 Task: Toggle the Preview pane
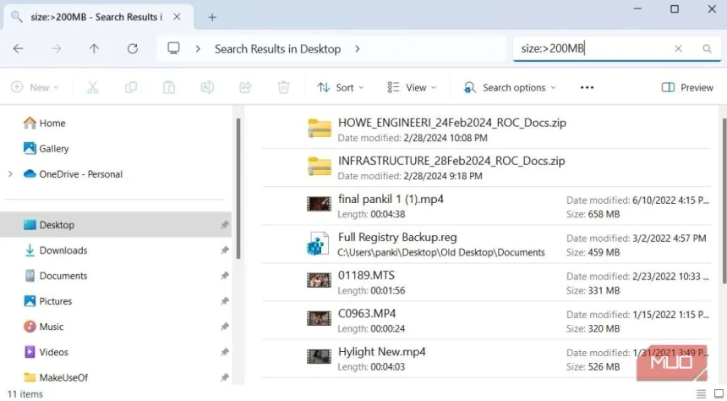687,87
